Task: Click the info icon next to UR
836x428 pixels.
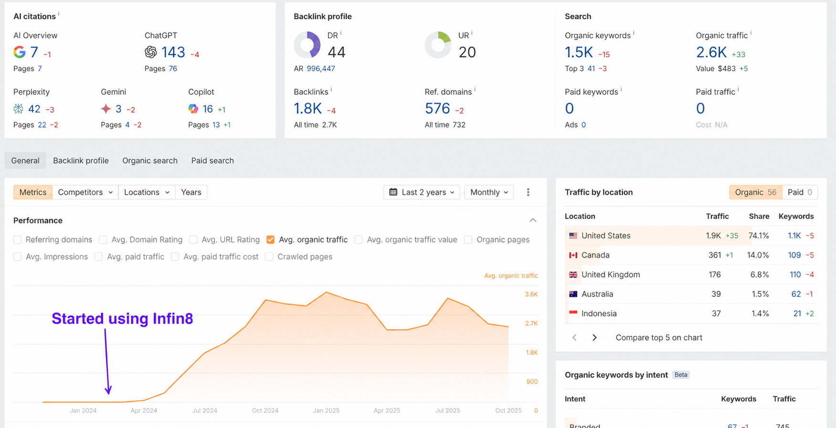Action: coord(472,33)
